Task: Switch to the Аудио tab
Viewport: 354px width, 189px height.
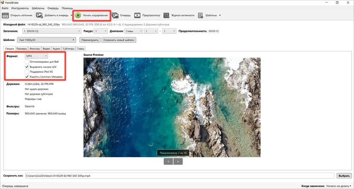Action: click(56, 48)
